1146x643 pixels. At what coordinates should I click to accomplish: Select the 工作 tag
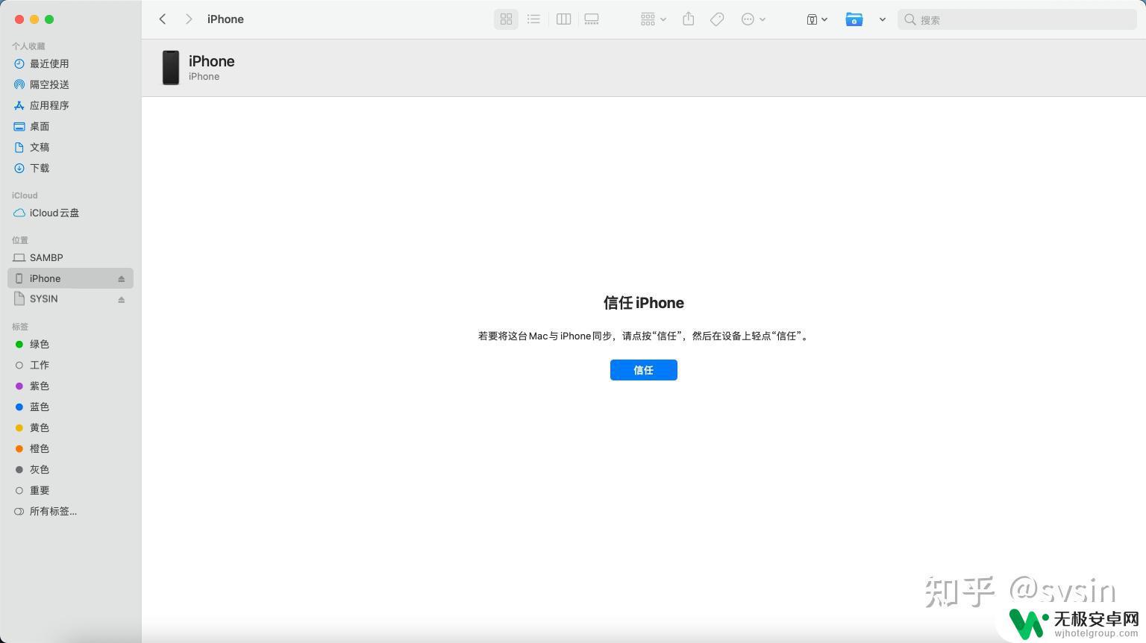click(70, 366)
